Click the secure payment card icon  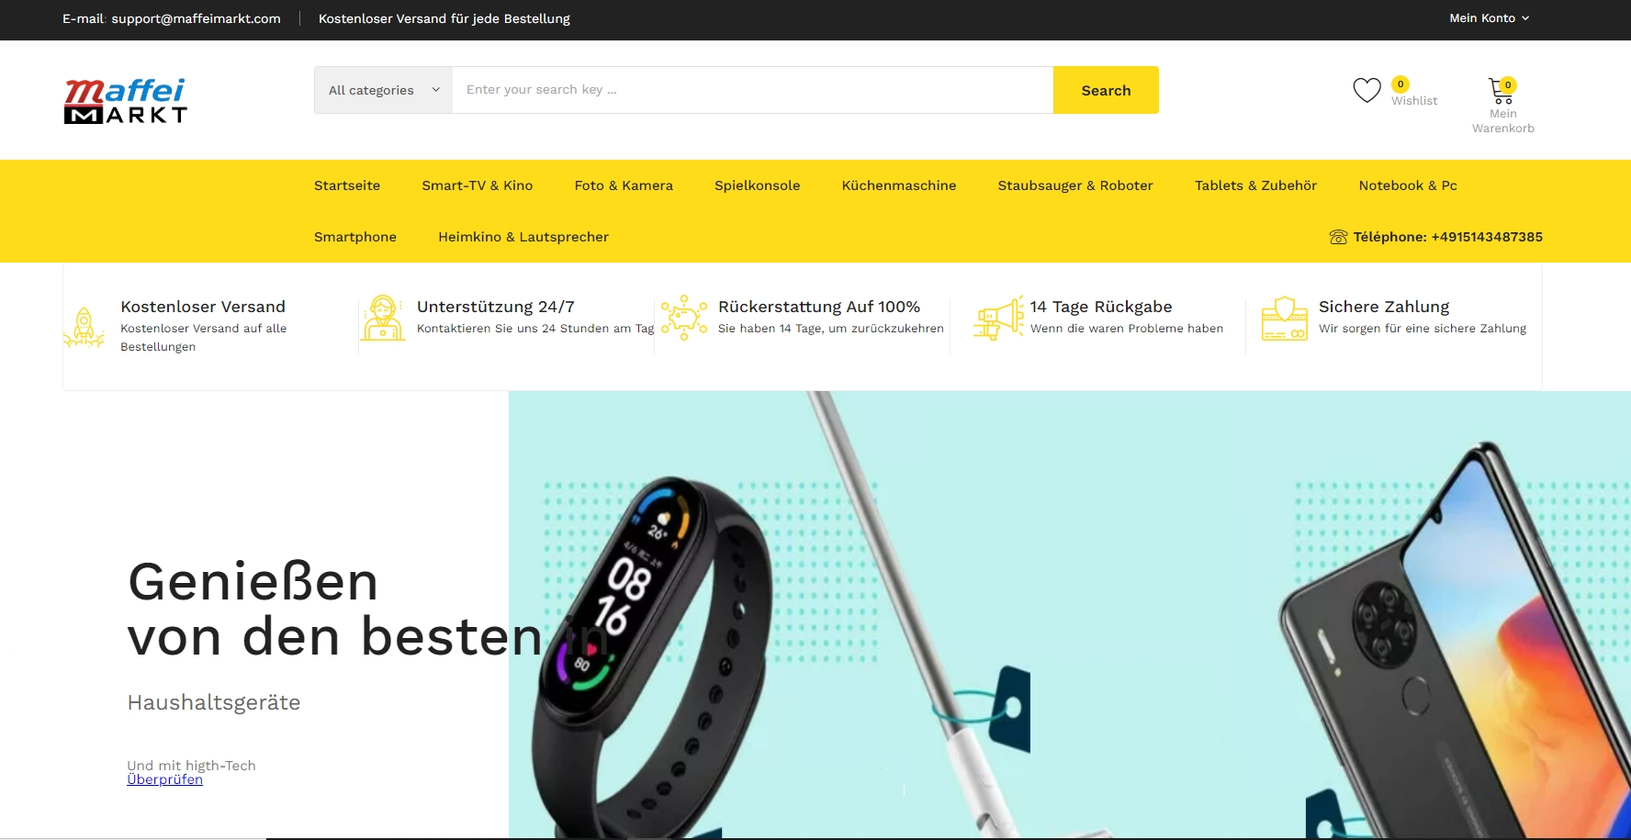coord(1285,318)
